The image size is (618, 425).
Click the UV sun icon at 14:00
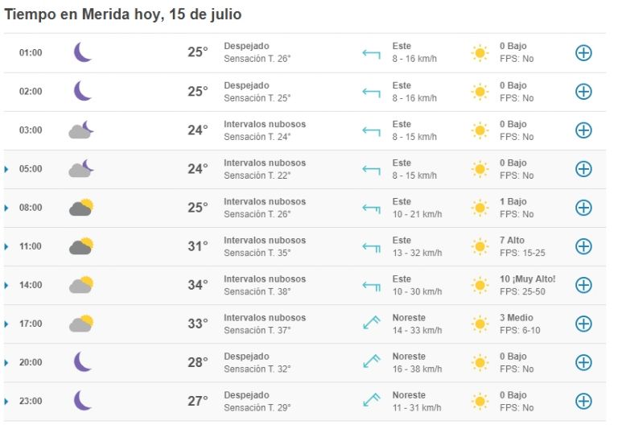click(480, 285)
